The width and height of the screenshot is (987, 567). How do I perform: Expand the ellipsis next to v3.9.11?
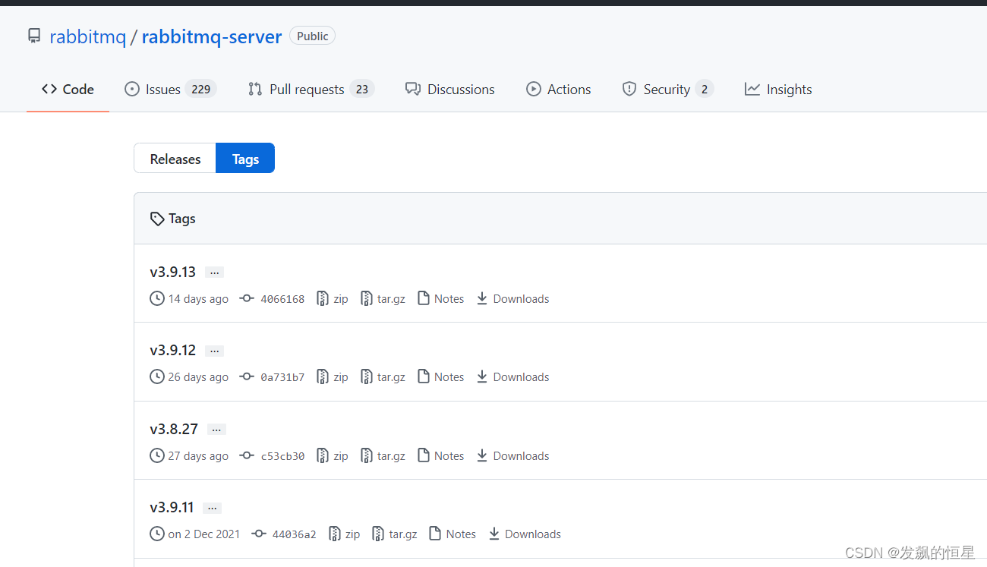click(x=212, y=508)
